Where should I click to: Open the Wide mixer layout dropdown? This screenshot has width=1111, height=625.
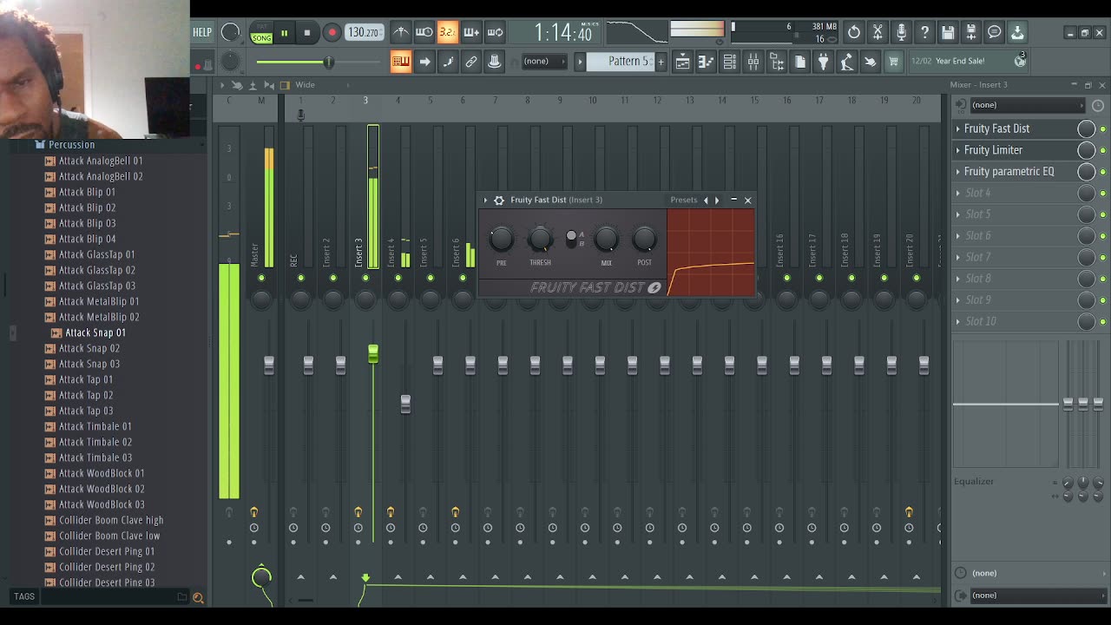click(306, 85)
